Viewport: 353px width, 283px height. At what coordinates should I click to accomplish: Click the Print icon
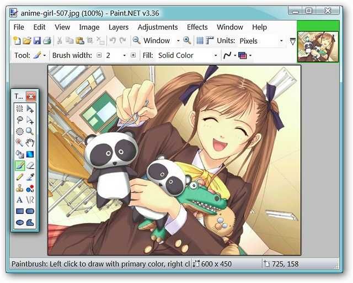(47, 41)
